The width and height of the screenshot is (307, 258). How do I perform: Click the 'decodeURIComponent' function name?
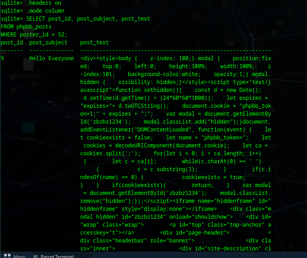coord(144,145)
